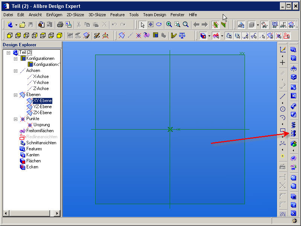Click the Zoom to window icon

point(177,24)
